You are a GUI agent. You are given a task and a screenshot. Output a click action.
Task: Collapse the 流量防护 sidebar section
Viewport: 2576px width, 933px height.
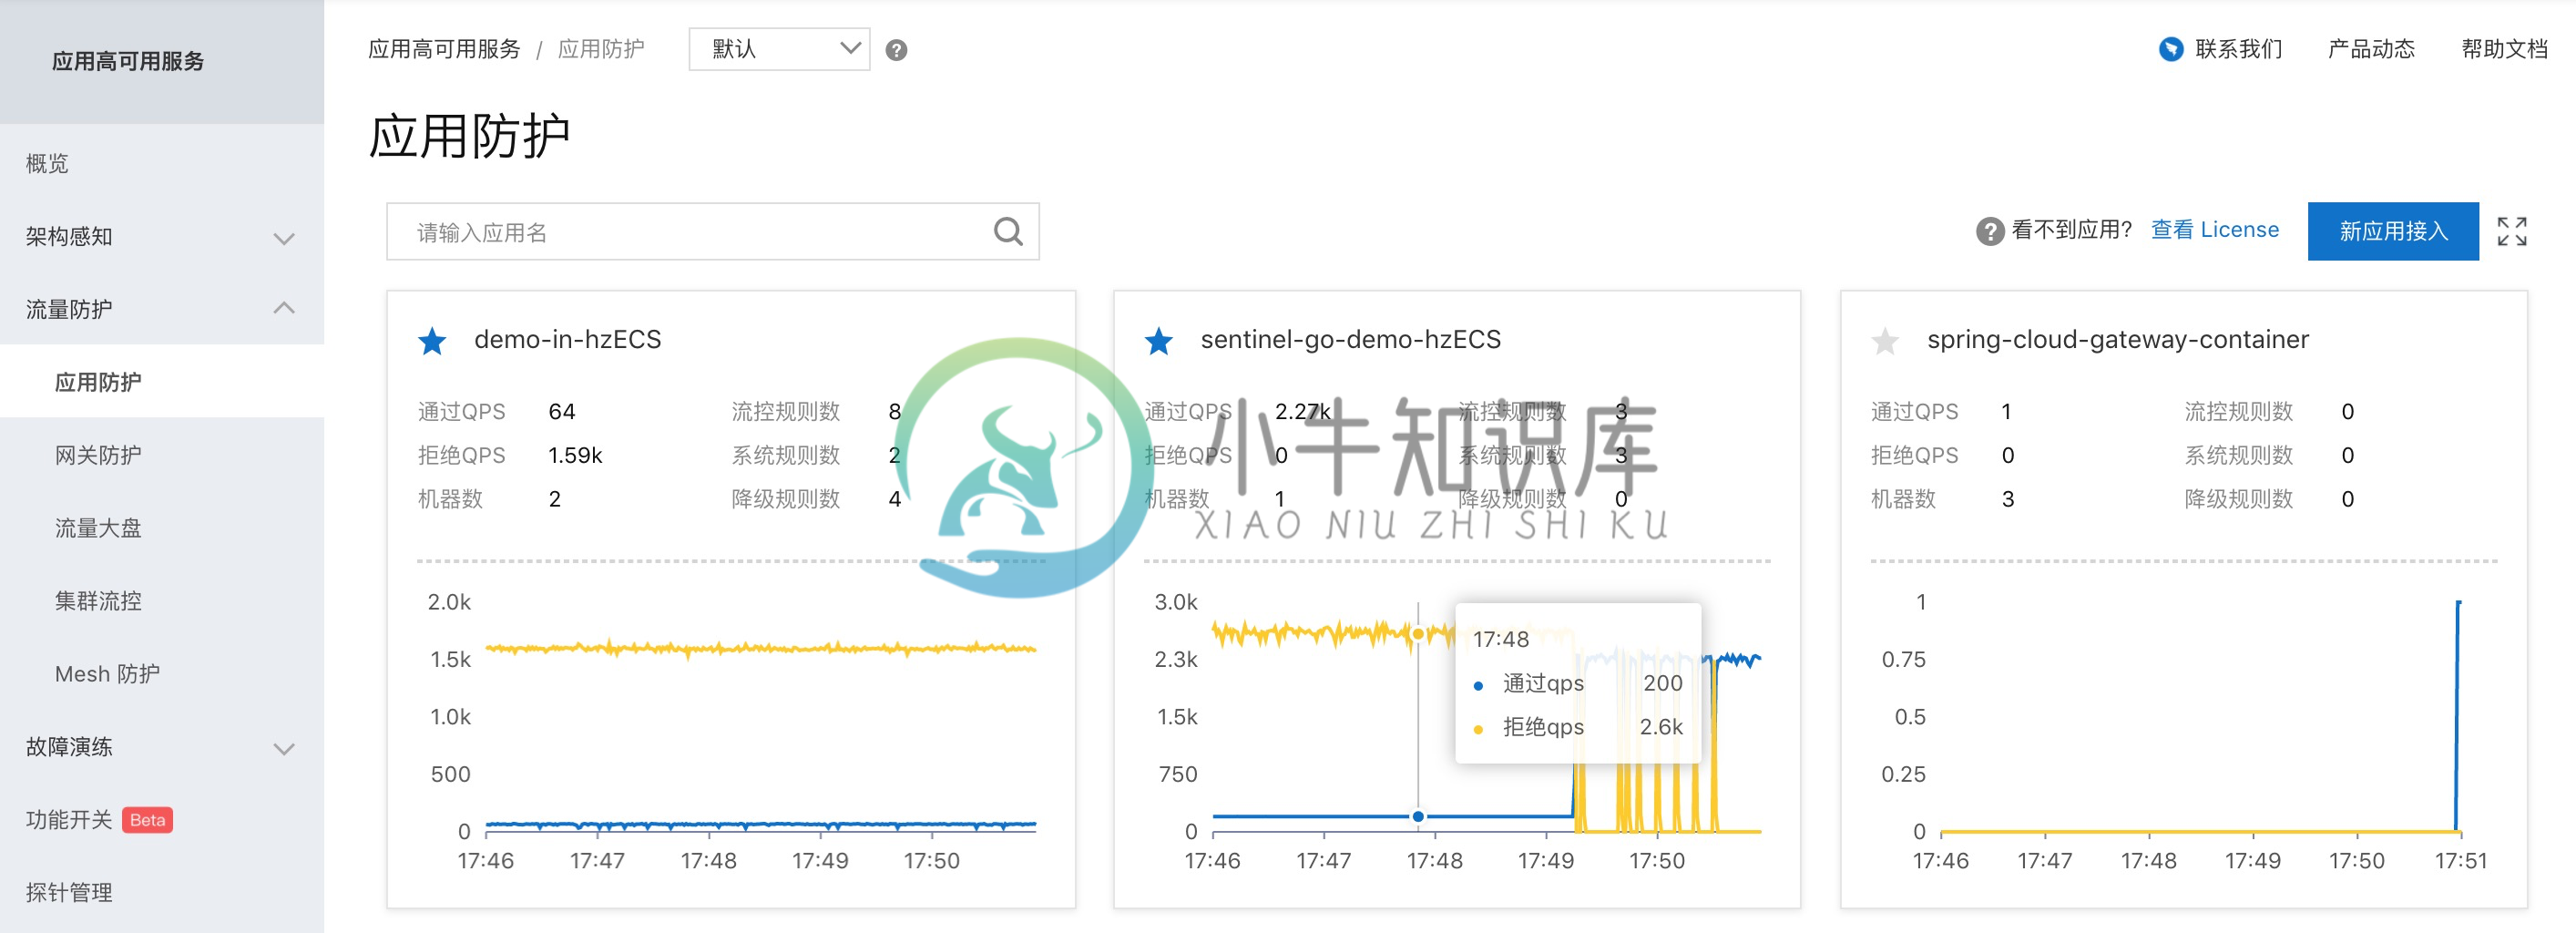pyautogui.click(x=162, y=309)
